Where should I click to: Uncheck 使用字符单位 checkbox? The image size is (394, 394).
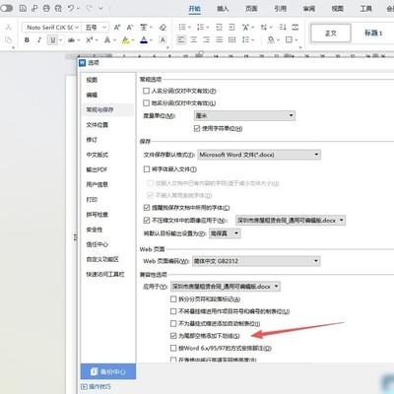[197, 128]
